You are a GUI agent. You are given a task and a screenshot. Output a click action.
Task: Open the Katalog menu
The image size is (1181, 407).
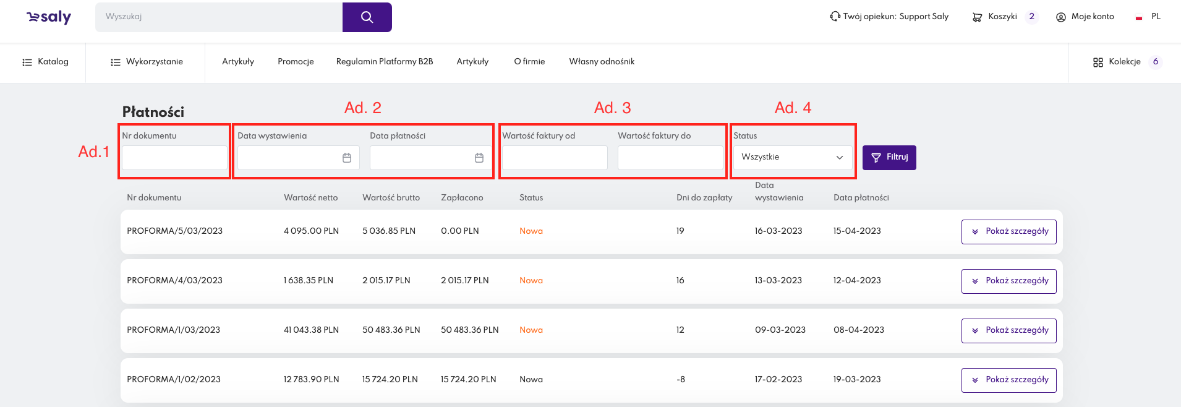click(x=45, y=62)
